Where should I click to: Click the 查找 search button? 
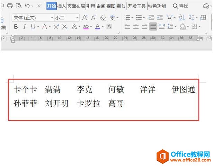(180, 6)
